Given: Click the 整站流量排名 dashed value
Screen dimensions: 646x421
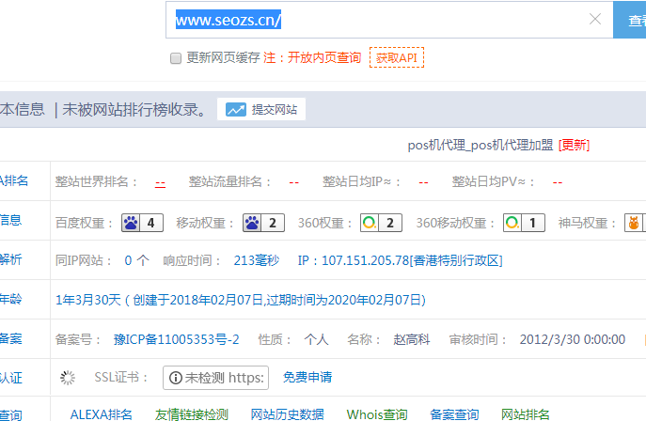Looking at the screenshot, I should click(293, 182).
